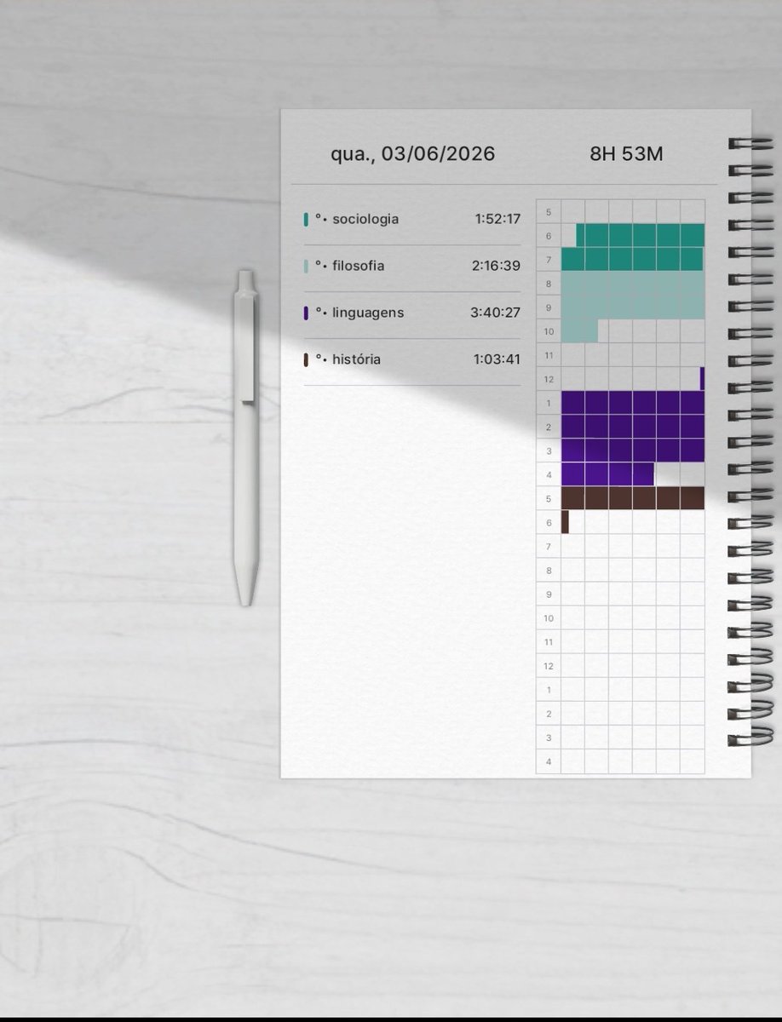
Task: Click the light teal filosofia color marker
Action: click(306, 267)
